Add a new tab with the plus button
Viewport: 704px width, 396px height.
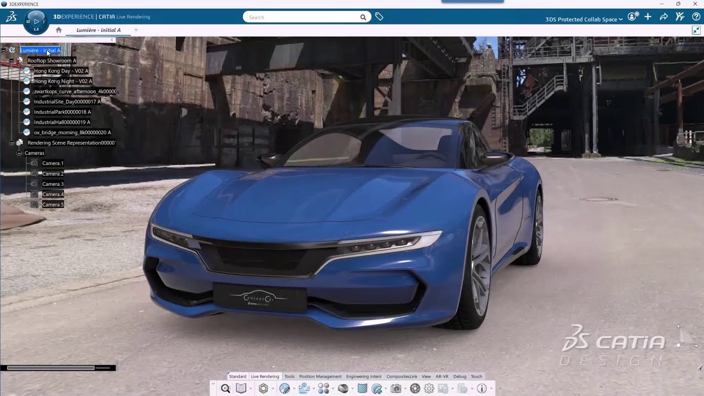pyautogui.click(x=136, y=30)
